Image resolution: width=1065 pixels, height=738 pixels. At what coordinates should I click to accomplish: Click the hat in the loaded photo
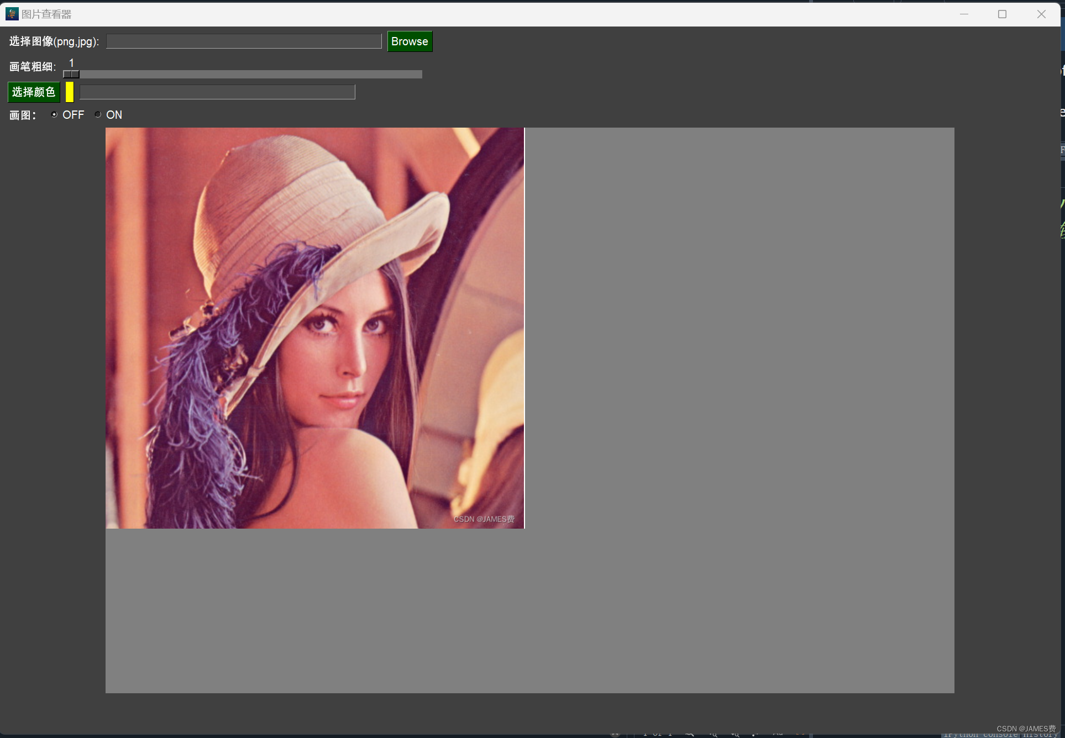[x=298, y=199]
